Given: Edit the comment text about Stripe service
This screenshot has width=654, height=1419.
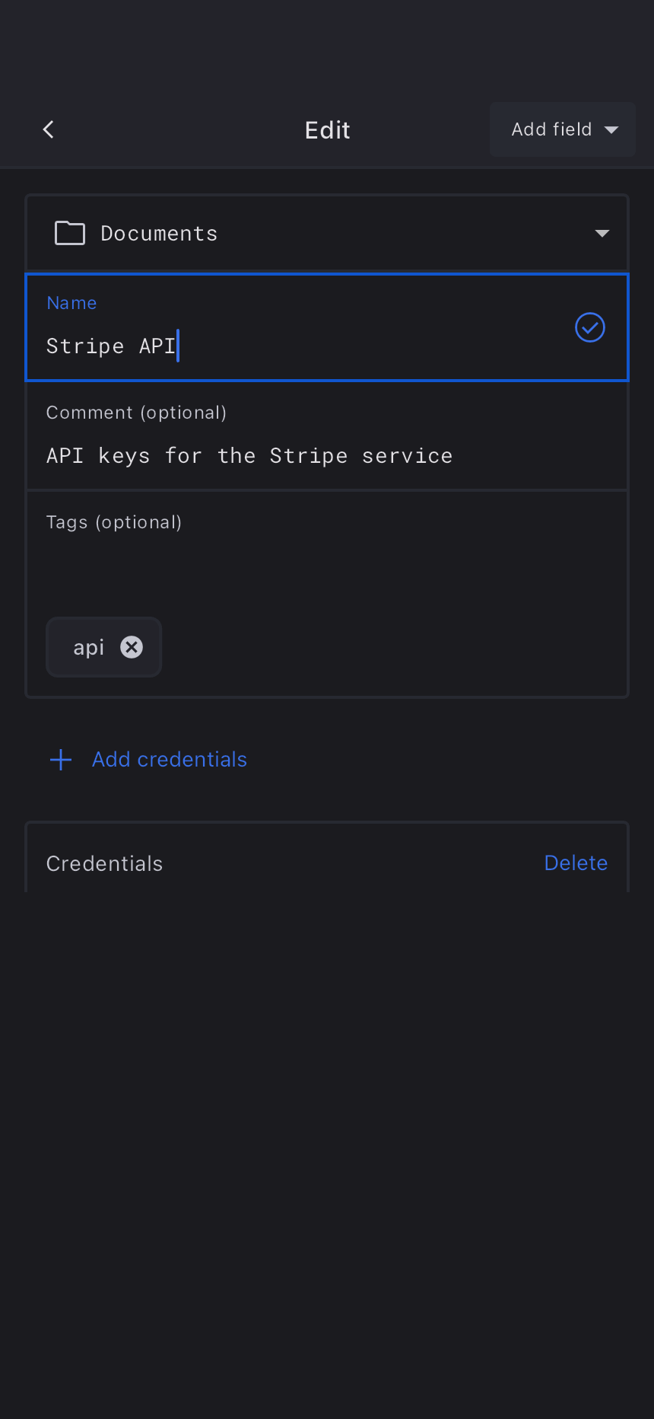Looking at the screenshot, I should tap(249, 456).
